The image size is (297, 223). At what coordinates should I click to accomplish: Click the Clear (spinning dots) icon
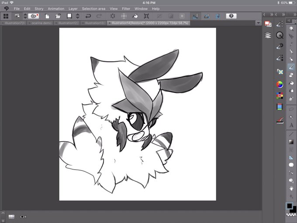point(113,16)
